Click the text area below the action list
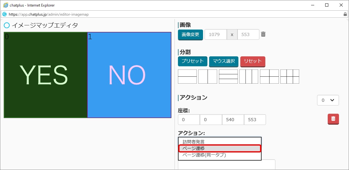 tap(227, 164)
